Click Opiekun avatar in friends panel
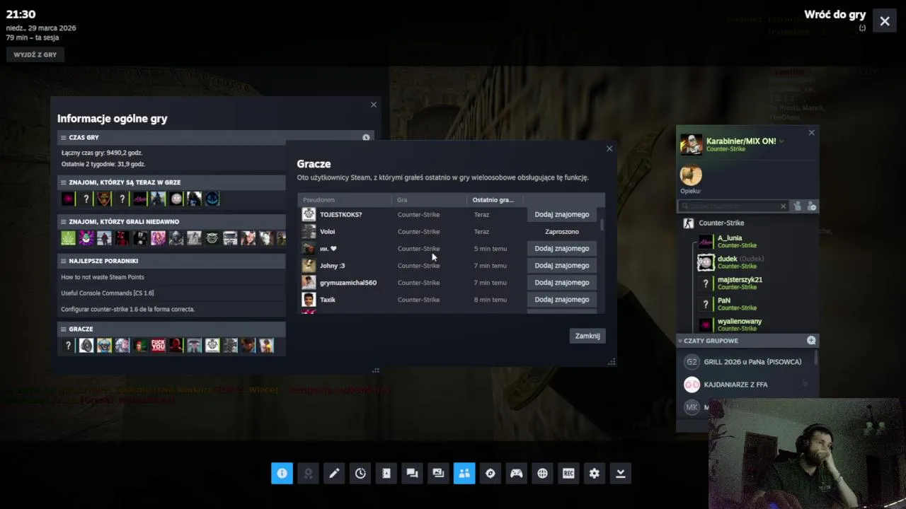 (x=691, y=175)
